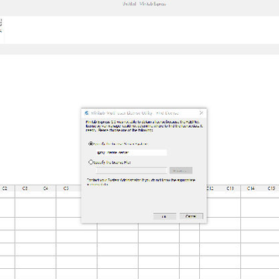The width and height of the screenshot is (279, 279).
Task: Click the Minitab icon in the dialog title bar
Action: tap(87, 113)
